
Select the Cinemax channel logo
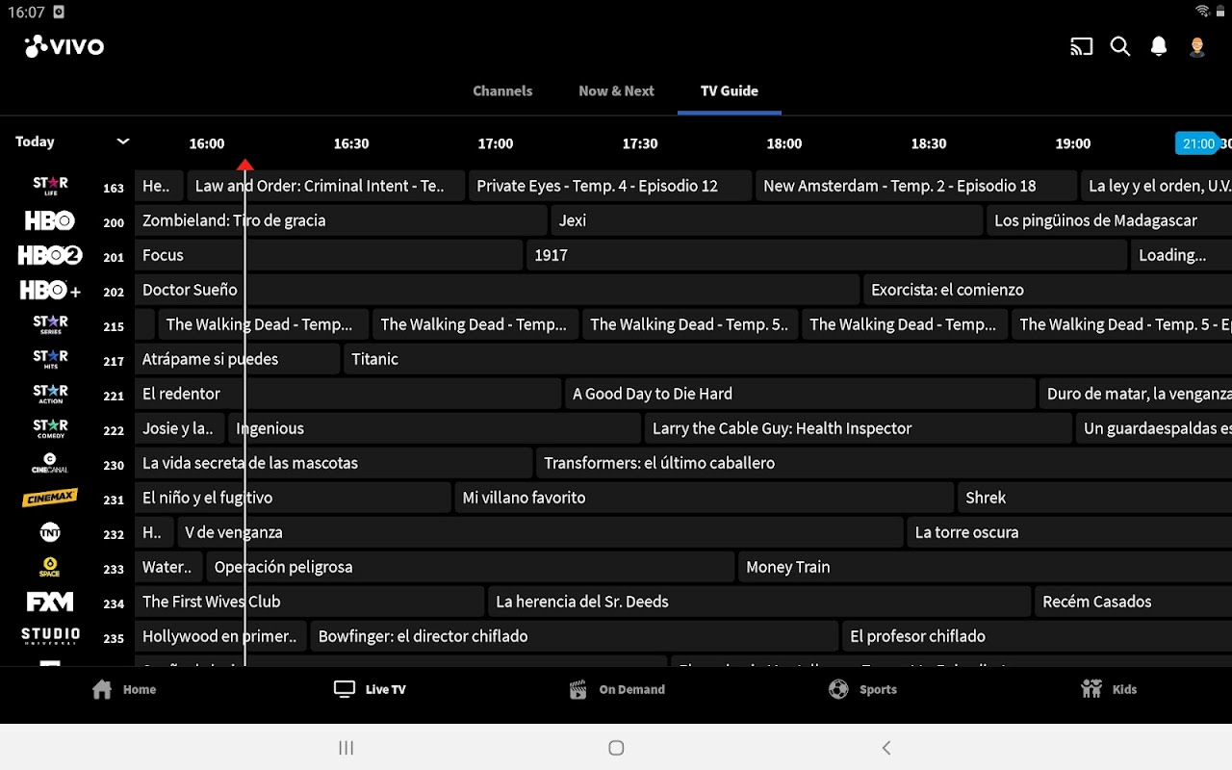50,498
